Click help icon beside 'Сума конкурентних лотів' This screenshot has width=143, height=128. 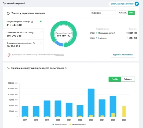(x=32, y=33)
